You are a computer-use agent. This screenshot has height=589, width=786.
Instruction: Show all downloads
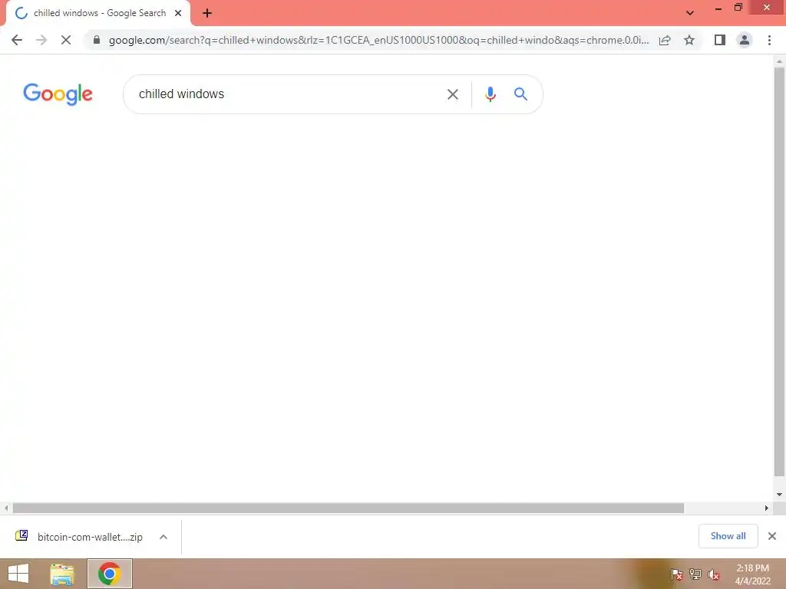tap(728, 536)
